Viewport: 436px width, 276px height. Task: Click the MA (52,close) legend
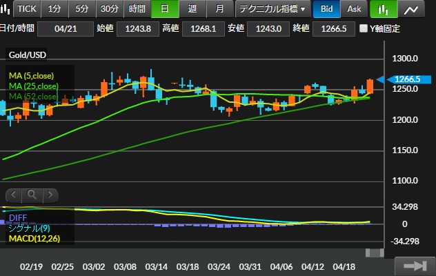[x=33, y=97]
